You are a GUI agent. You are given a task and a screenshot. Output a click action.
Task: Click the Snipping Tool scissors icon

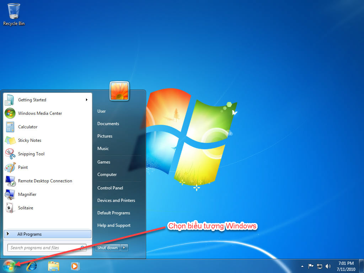(x=10, y=154)
